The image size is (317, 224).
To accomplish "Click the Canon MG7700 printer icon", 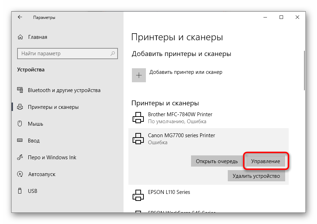I will (x=138, y=139).
